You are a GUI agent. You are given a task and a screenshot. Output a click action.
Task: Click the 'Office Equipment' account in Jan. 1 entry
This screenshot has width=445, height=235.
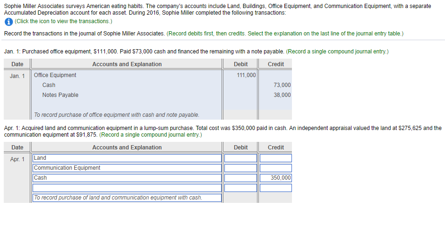point(55,75)
